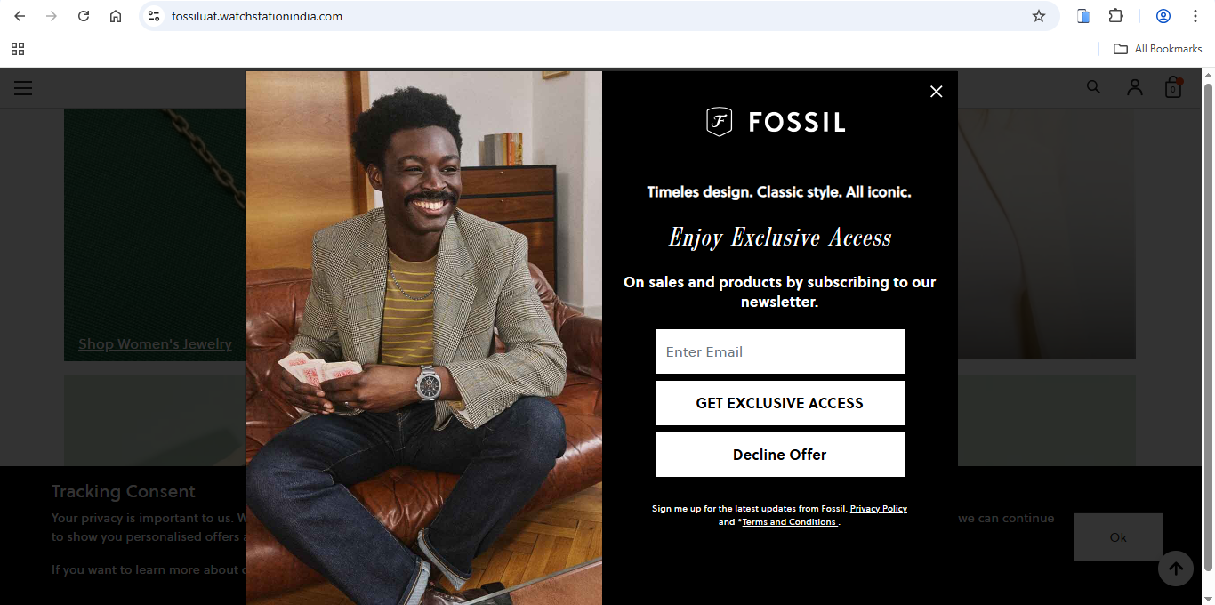
Task: Bookmark this page with star icon
Action: [1038, 16]
